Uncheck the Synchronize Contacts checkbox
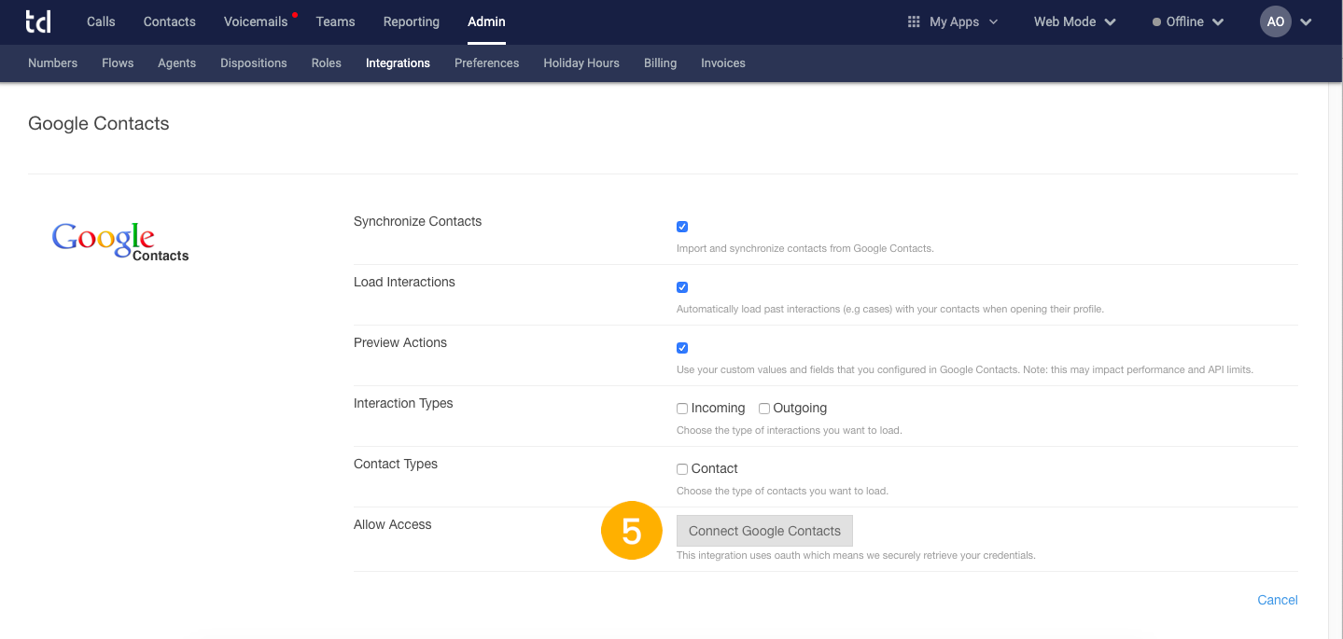 tap(682, 227)
